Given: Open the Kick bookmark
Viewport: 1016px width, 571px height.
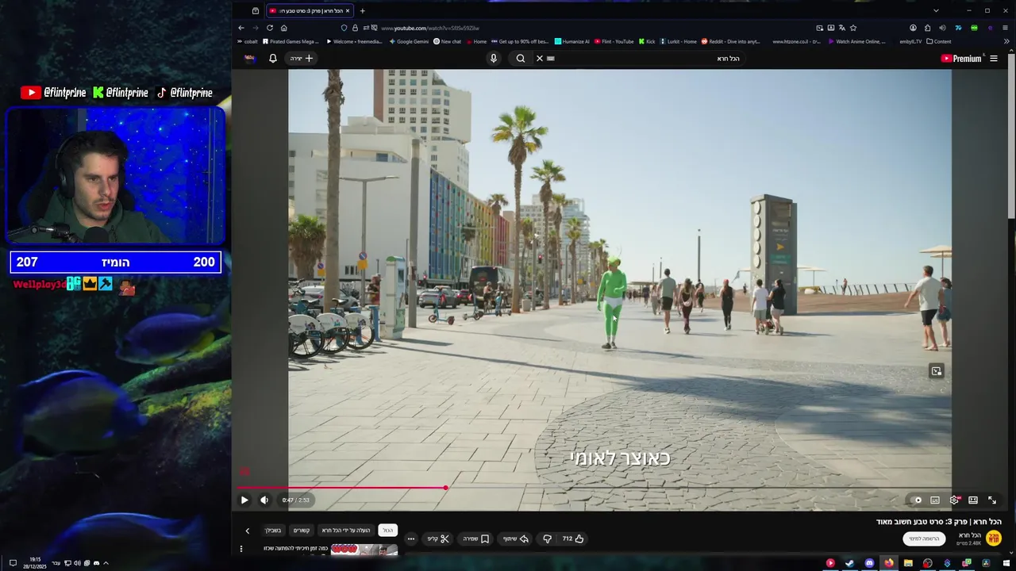Looking at the screenshot, I should click(x=647, y=41).
